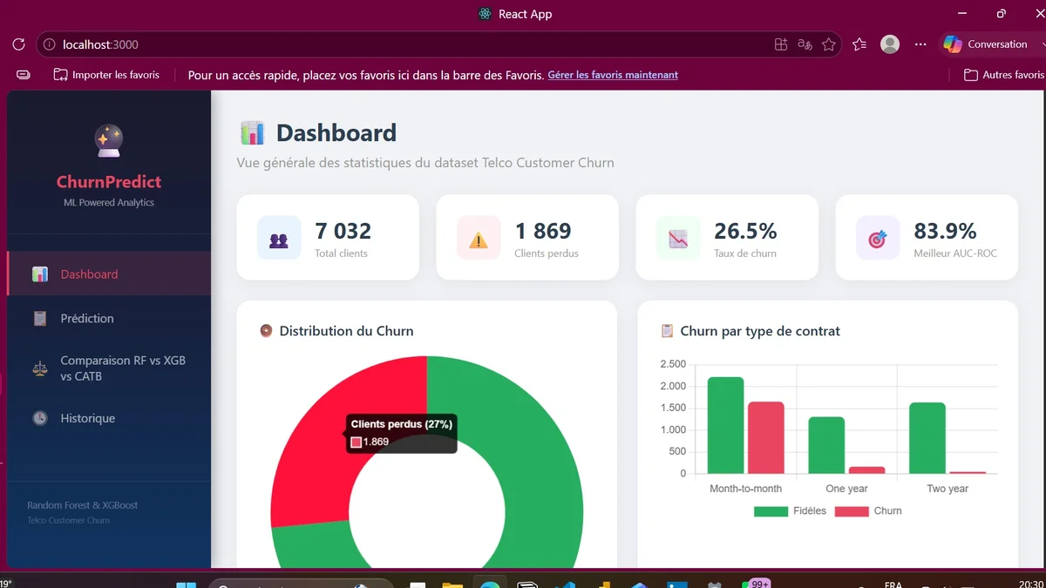Click the donut icon beside Distribution du Churn
1046x588 pixels.
point(267,331)
